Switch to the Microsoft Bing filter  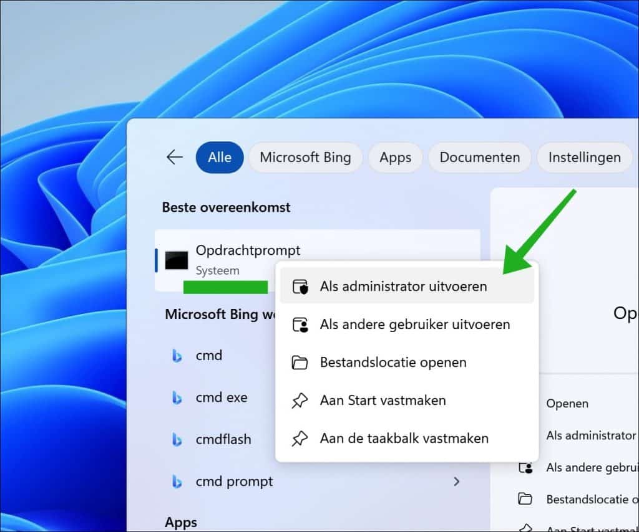[305, 157]
